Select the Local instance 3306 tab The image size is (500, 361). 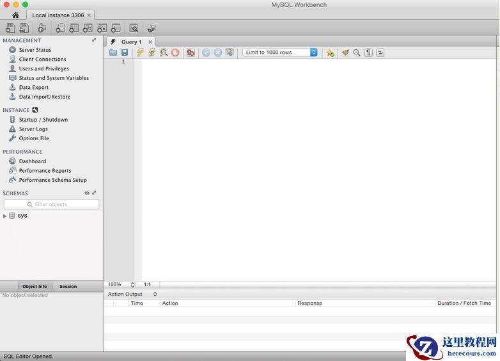tap(58, 15)
